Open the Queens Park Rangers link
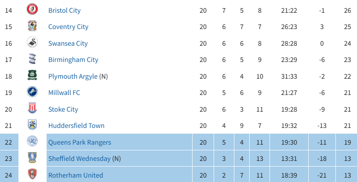This screenshot has width=357, height=182. (80, 142)
